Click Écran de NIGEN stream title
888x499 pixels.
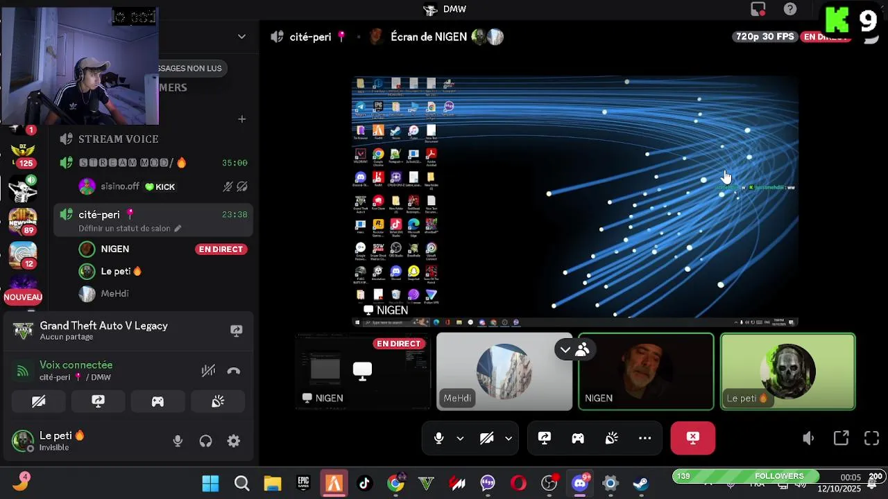(x=429, y=37)
